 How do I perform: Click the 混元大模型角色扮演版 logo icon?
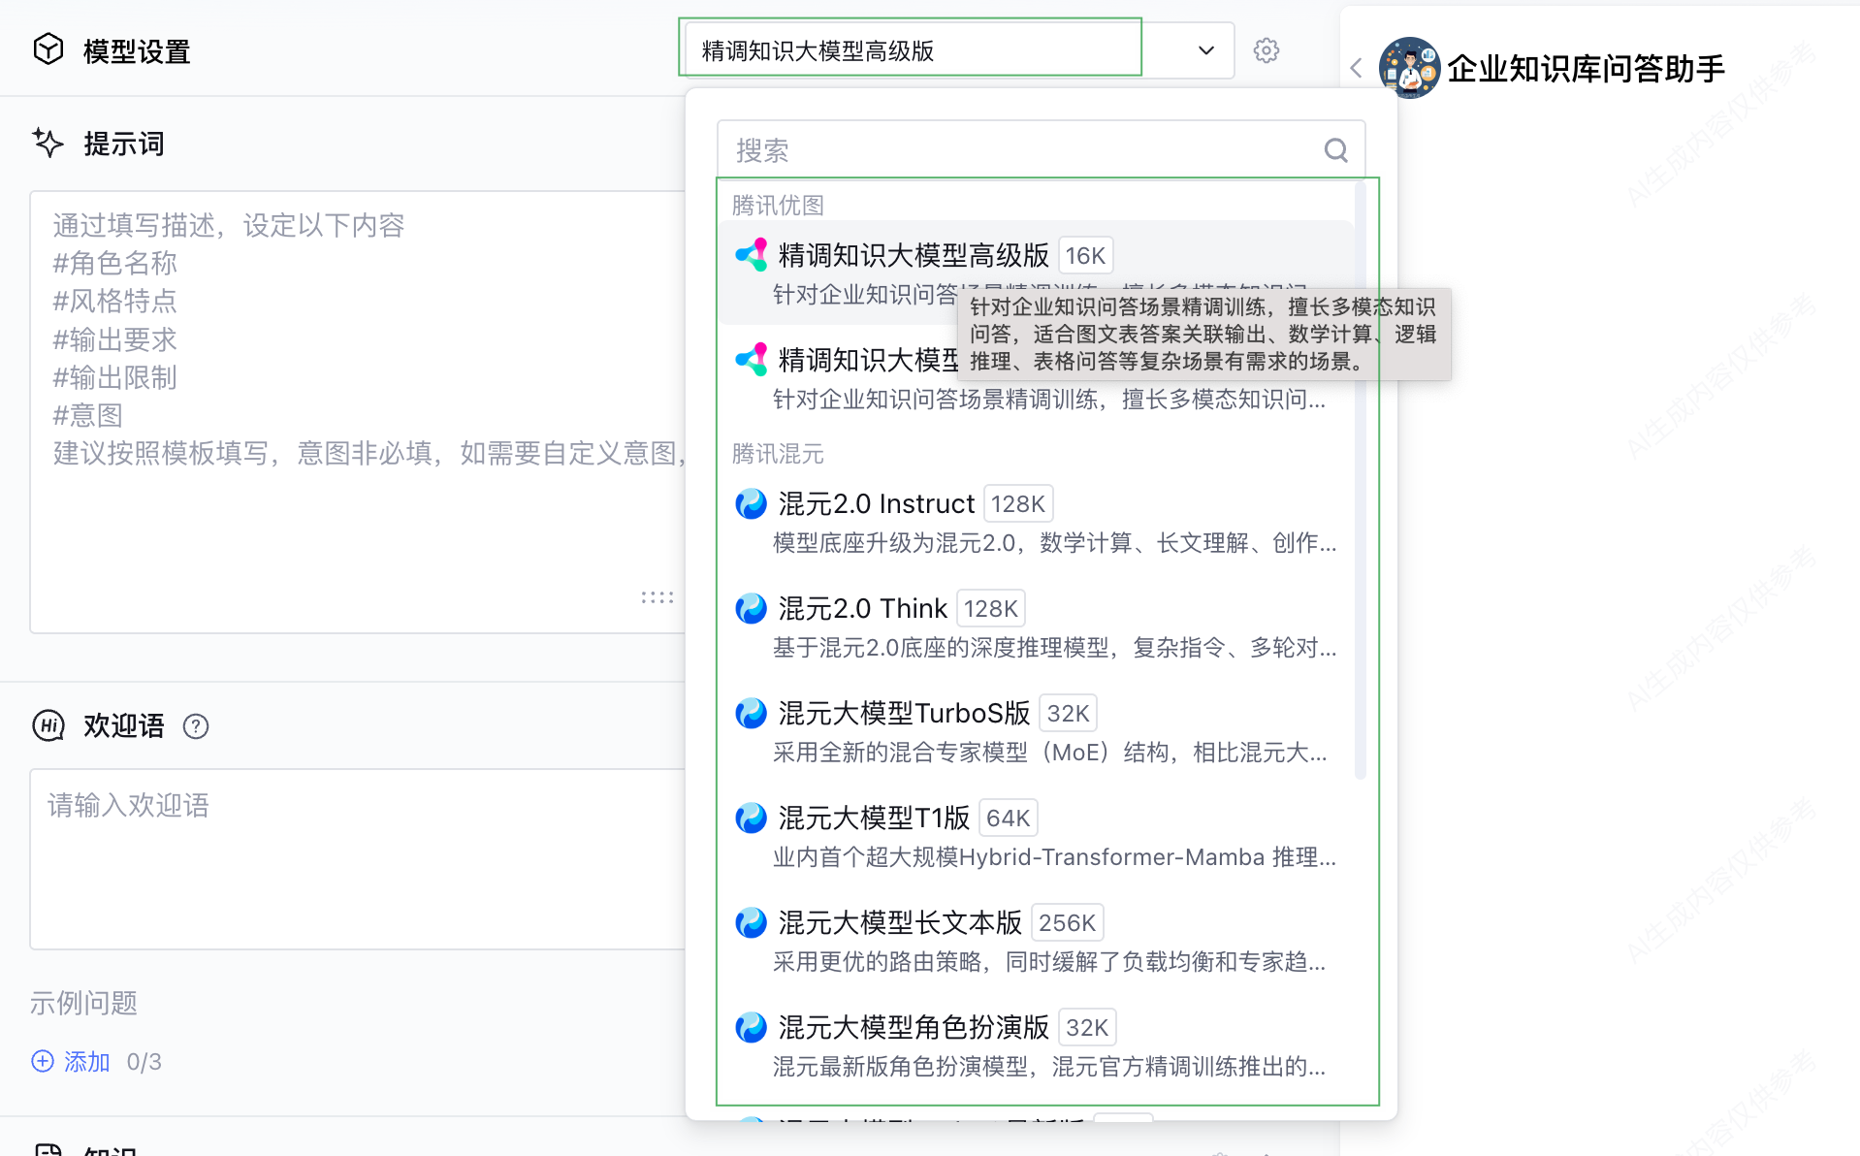(x=751, y=1026)
